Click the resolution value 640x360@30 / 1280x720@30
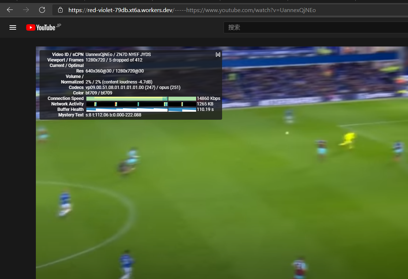408x279 pixels. click(115, 71)
